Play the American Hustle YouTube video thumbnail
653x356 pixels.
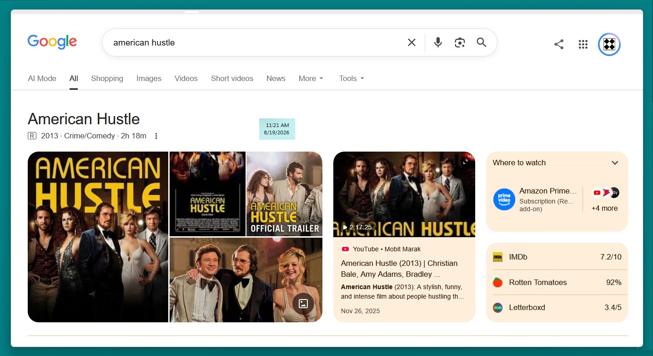point(404,194)
